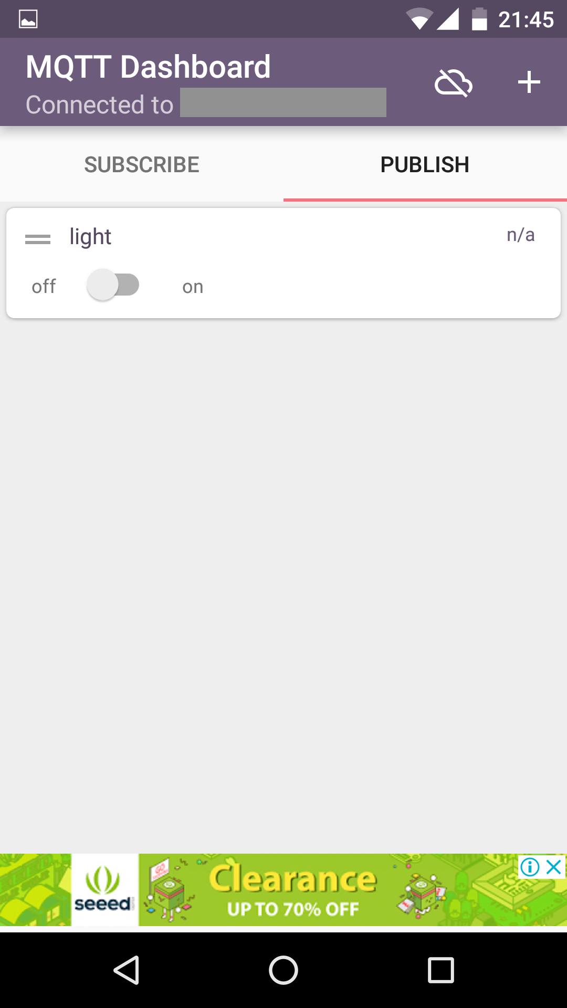Tap the plus icon to add item
This screenshot has height=1008, width=567.
point(529,82)
